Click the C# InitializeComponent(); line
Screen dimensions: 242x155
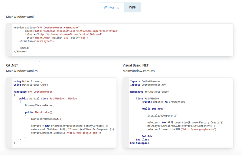click(x=47, y=119)
